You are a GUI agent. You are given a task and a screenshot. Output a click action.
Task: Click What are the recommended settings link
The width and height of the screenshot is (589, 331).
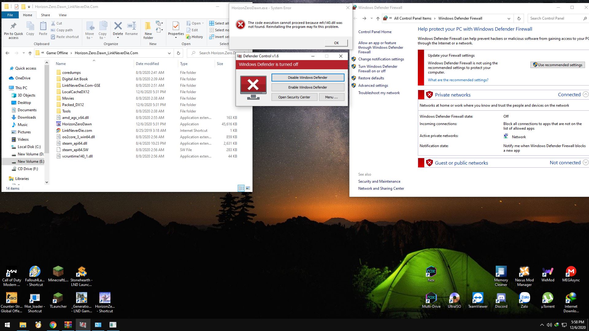coord(458,80)
